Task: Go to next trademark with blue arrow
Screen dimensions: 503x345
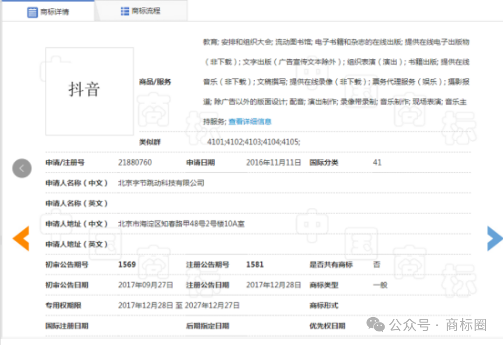Action: (x=495, y=238)
